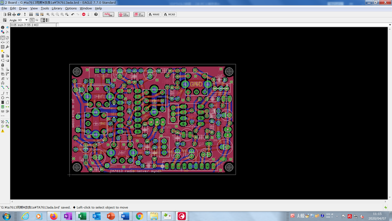392x221 pixels.
Task: Click the Stop command icon
Action: pyautogui.click(x=83, y=14)
